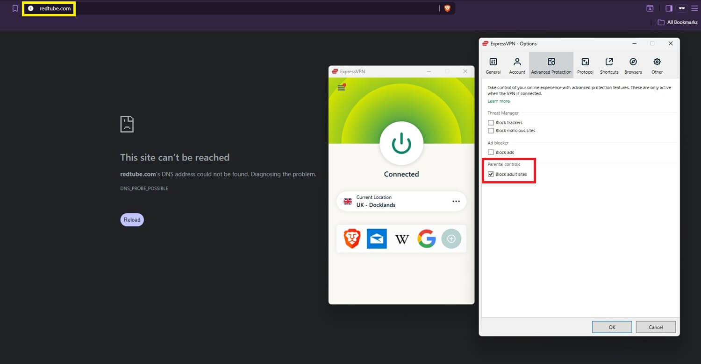
Task: Open Wikipedia shortcut in ExpressVPN
Action: click(x=401, y=238)
